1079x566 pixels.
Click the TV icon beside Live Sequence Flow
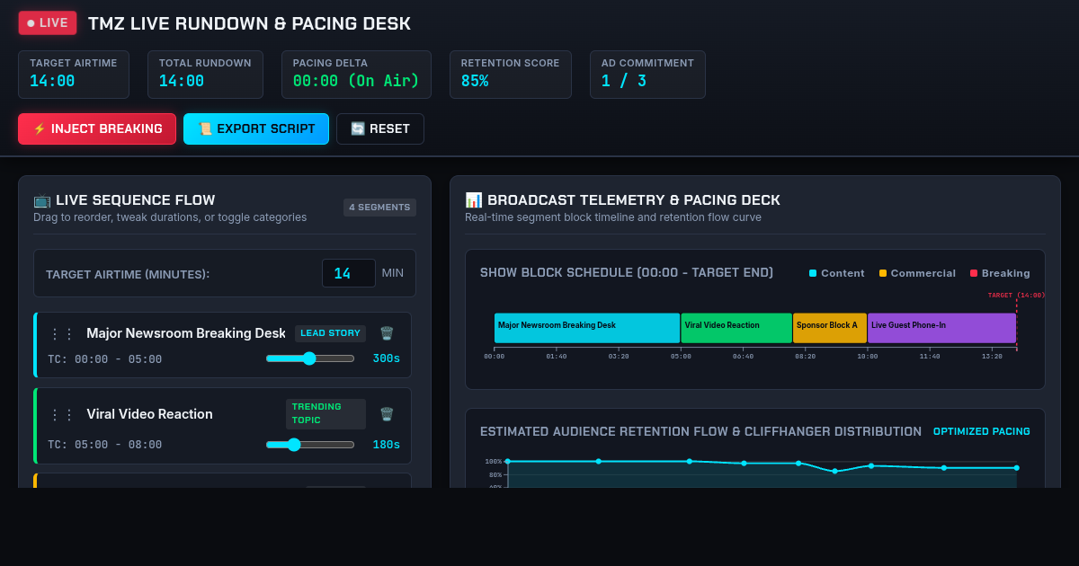point(42,200)
